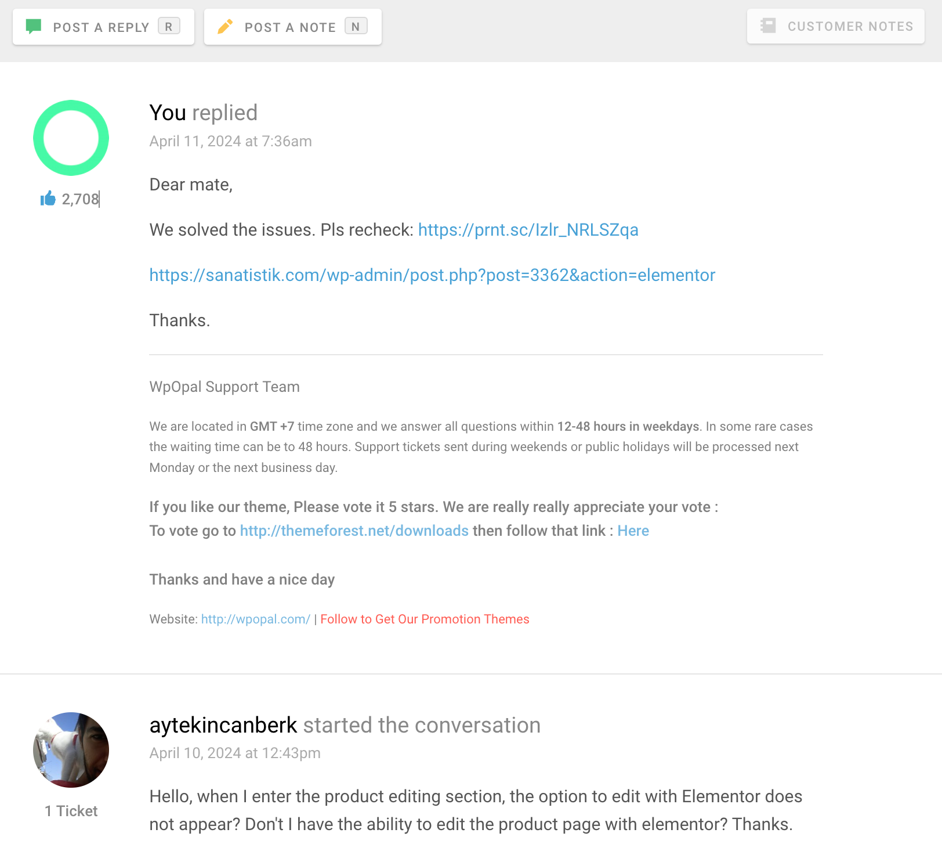Click the green speech bubble reply icon

(x=34, y=26)
